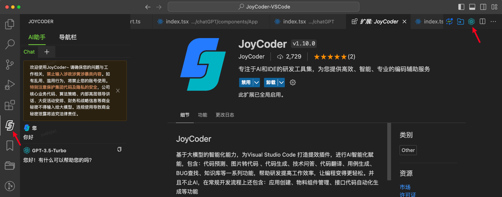Select the Chat tab
Screen dimensions: 502x197
tap(29, 52)
